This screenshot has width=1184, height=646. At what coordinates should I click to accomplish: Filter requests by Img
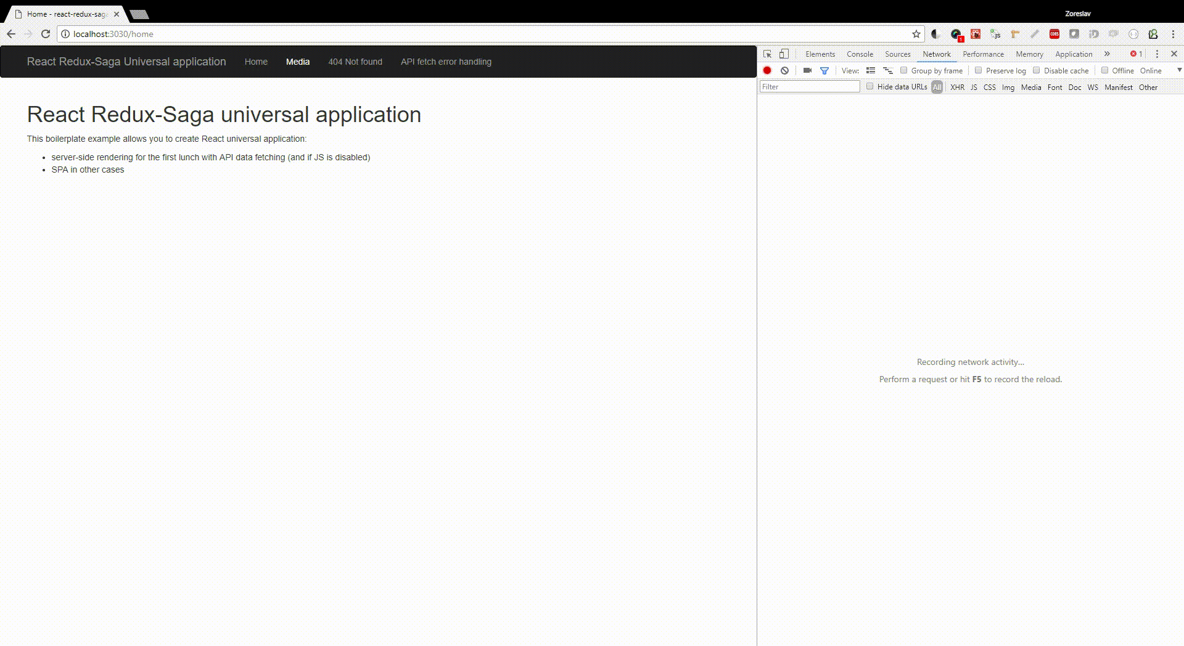pyautogui.click(x=1008, y=88)
